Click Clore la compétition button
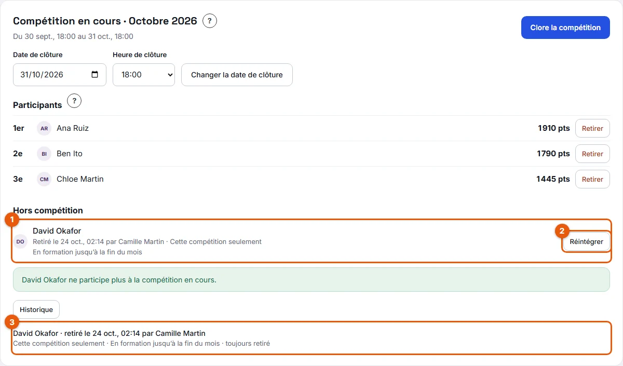 565,28
